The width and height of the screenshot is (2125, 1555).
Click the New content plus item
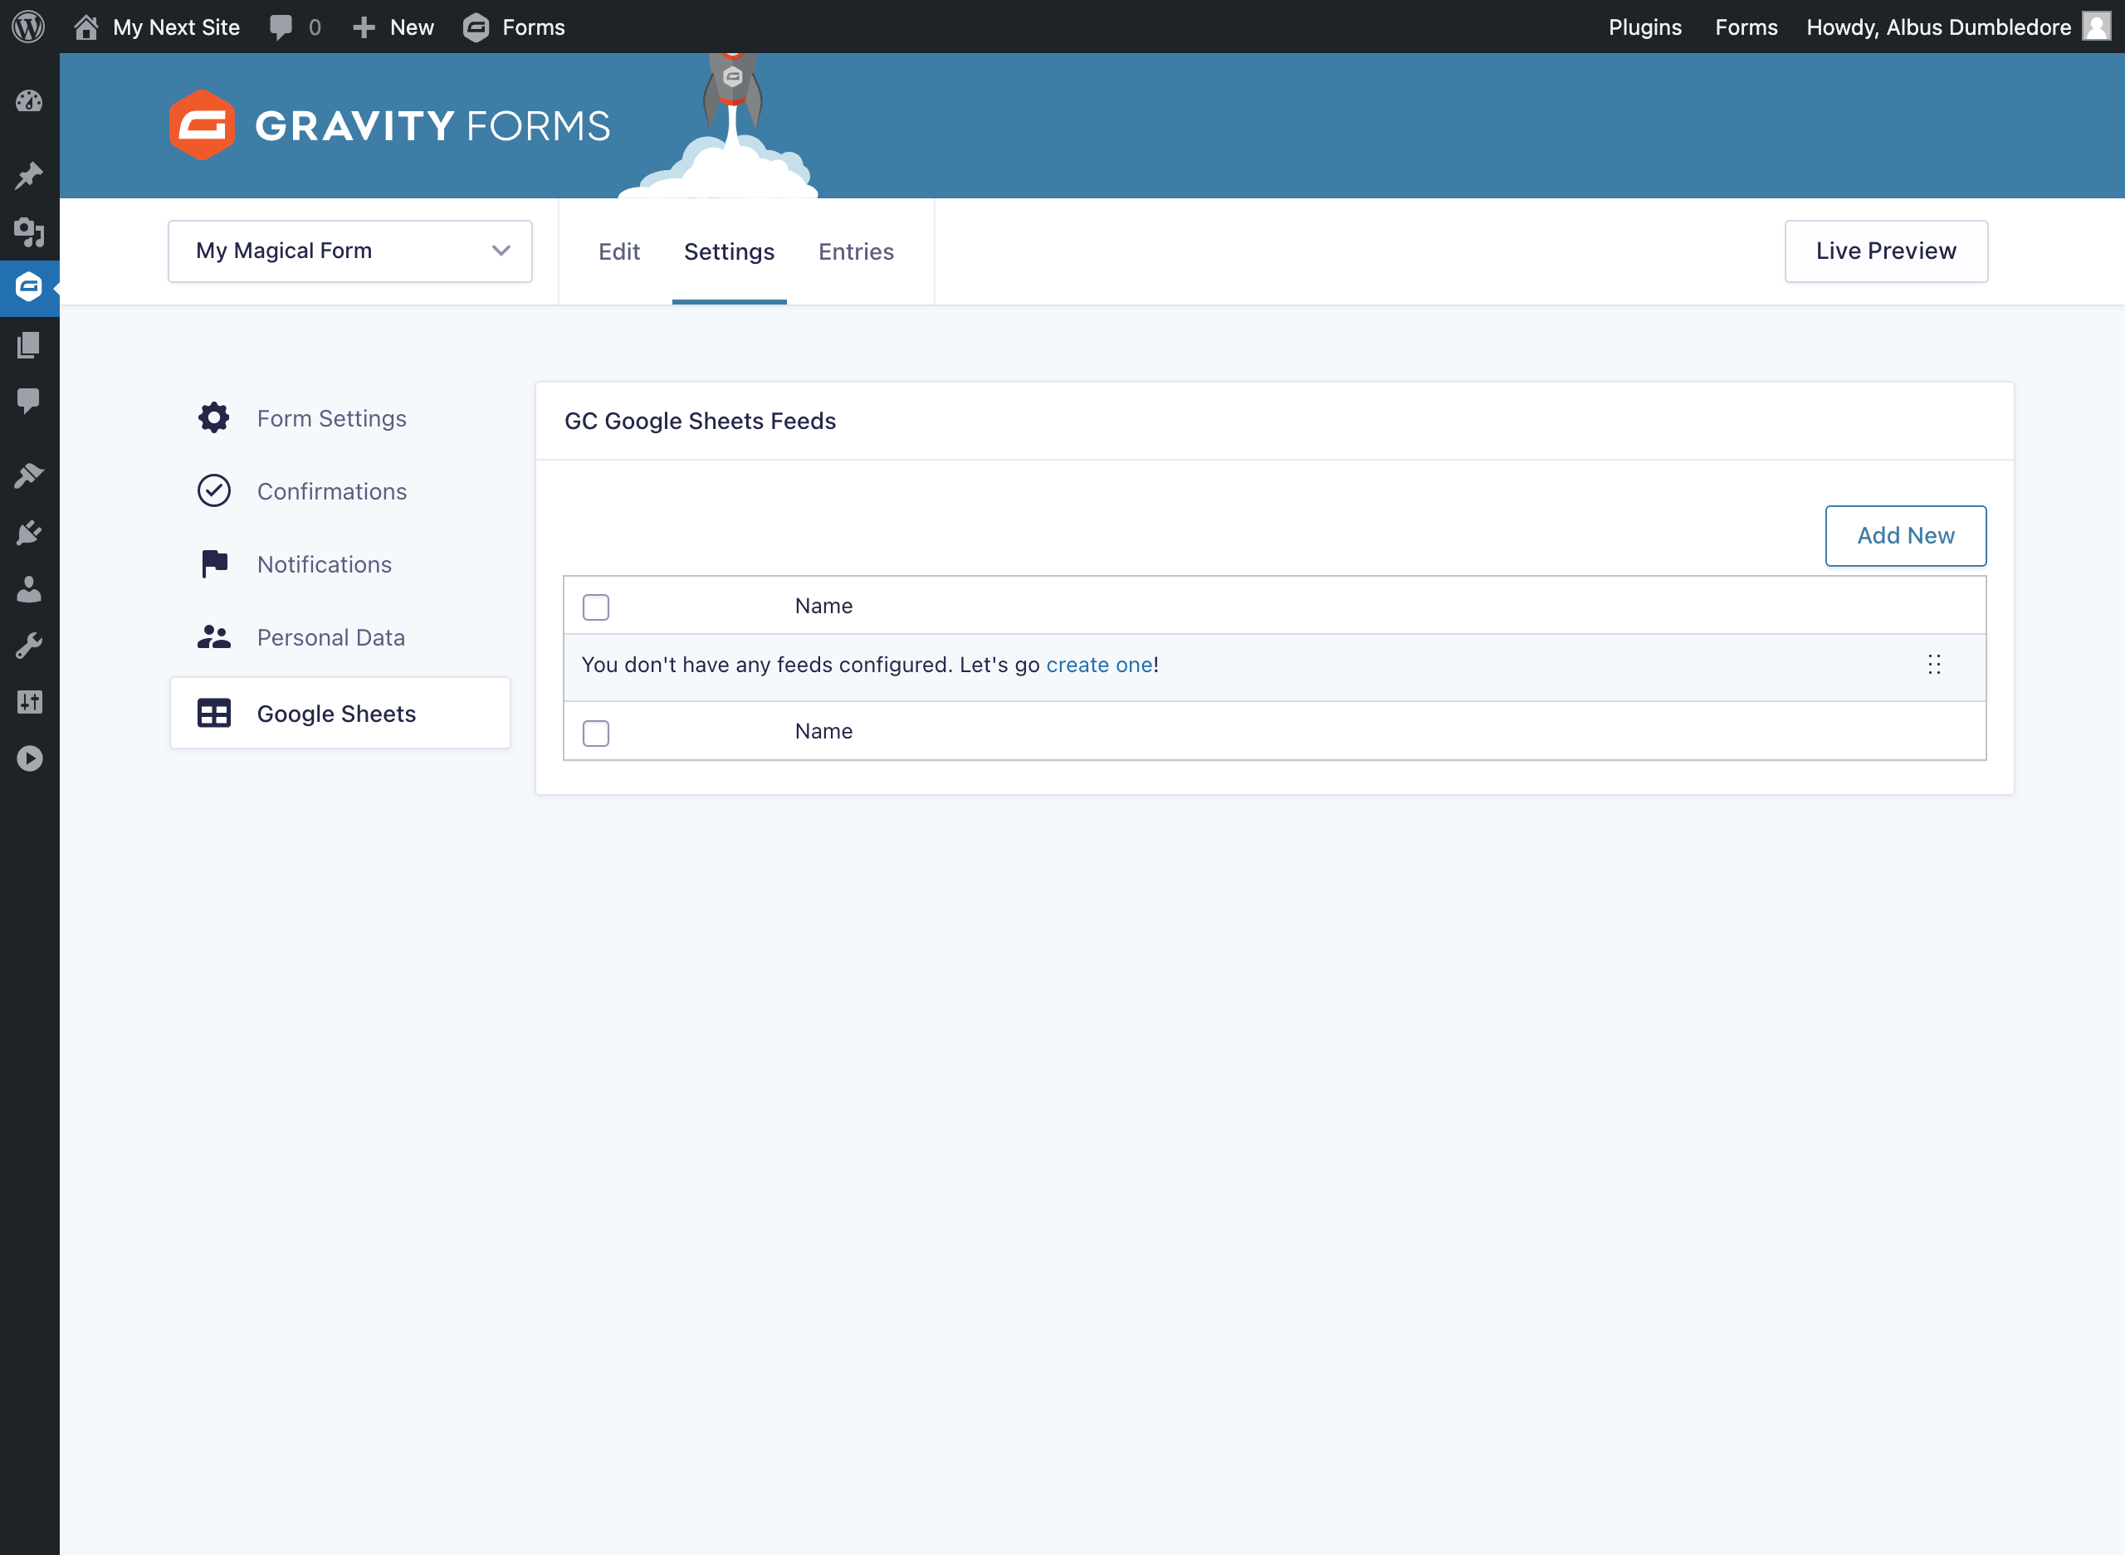pos(393,27)
